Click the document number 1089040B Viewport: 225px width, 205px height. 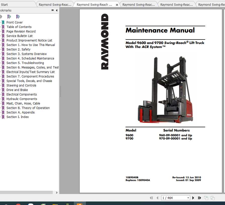132,177
